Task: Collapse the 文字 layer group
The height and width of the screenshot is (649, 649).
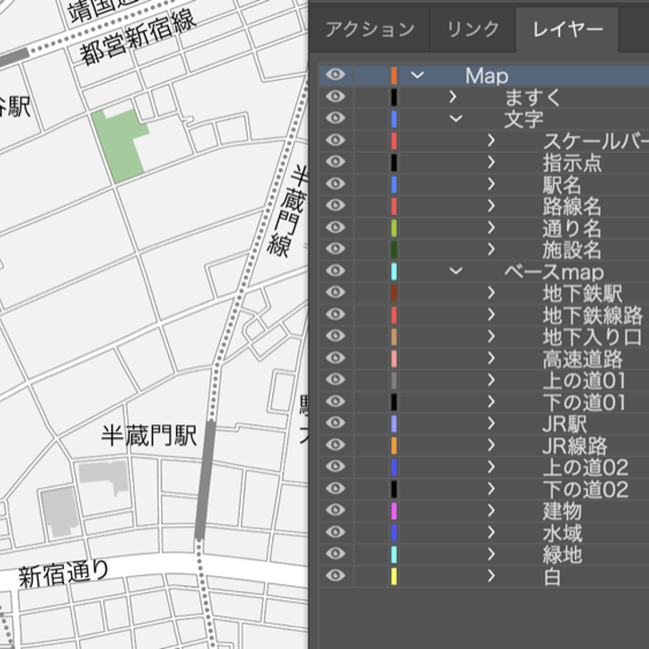Action: coord(456,119)
